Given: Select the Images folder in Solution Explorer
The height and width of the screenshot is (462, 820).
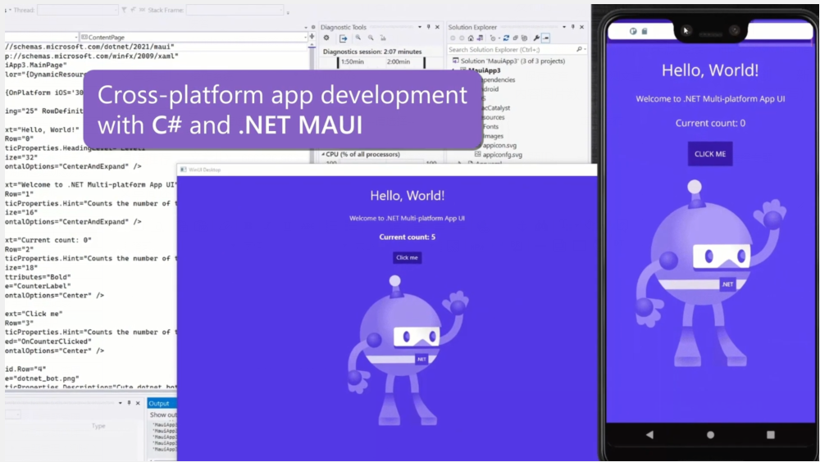Looking at the screenshot, I should point(493,136).
